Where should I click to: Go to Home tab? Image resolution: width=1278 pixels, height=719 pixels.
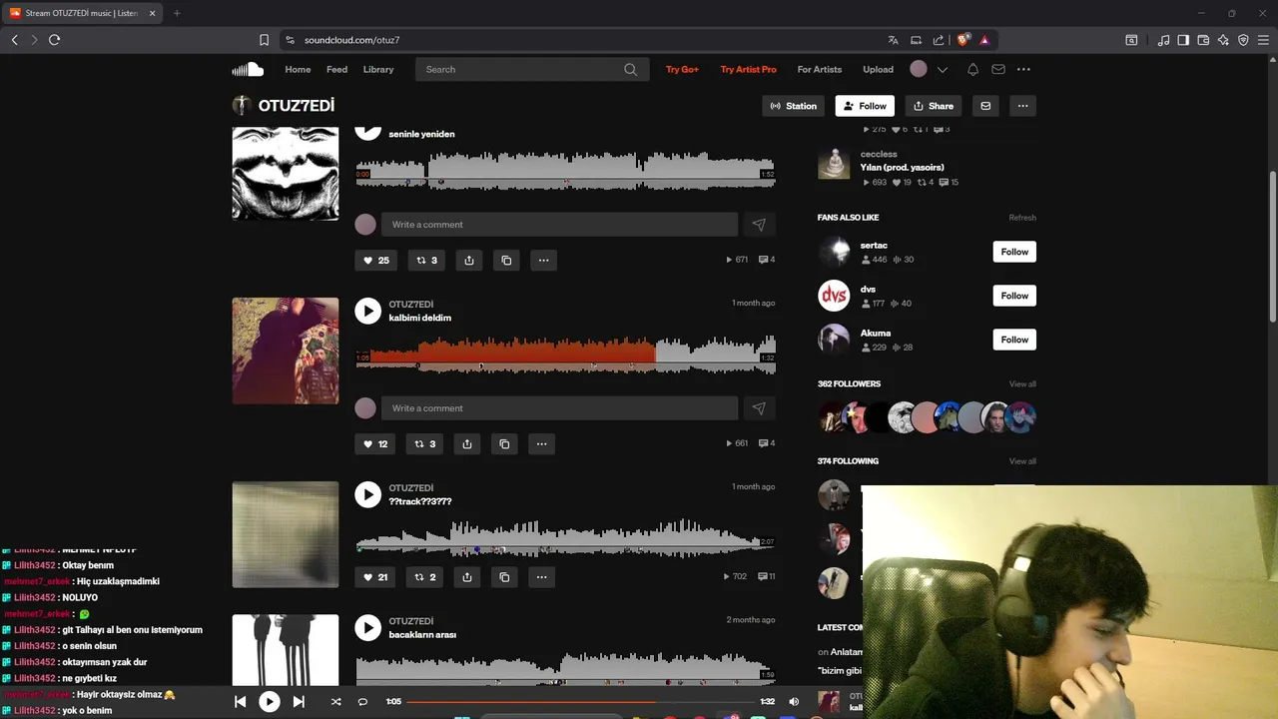click(x=298, y=69)
